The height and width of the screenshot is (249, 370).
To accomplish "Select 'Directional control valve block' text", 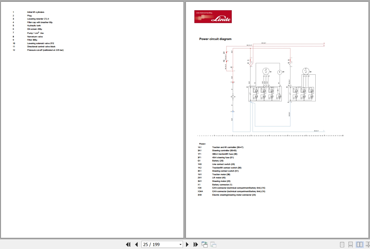I will click(x=41, y=47).
